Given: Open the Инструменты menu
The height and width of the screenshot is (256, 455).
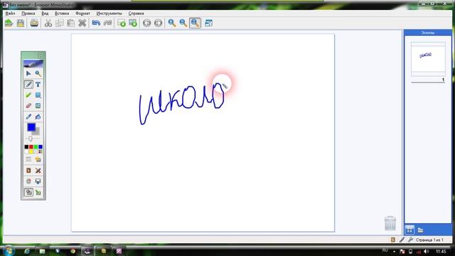Looking at the screenshot, I should (109, 14).
